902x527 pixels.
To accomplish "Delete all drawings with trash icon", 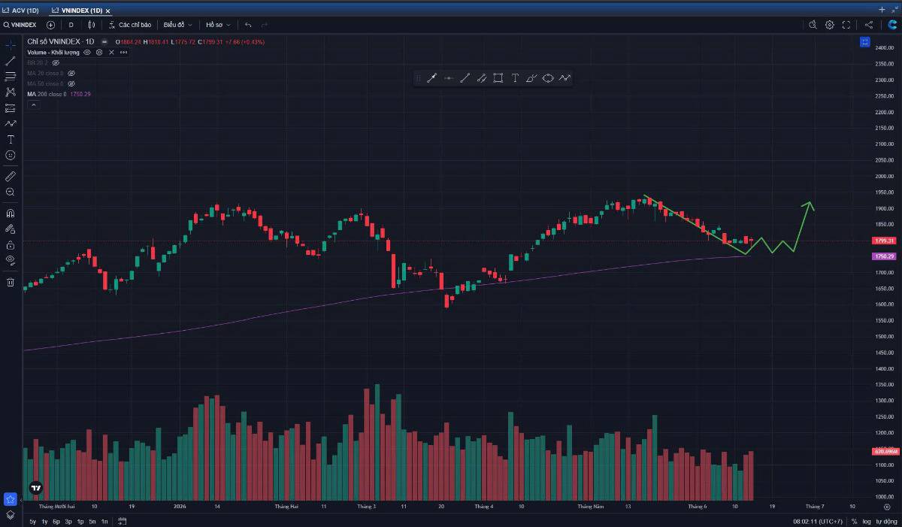I will [x=11, y=282].
